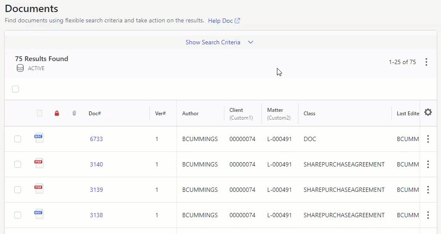The width and height of the screenshot is (441, 234).
Task: Click the red lock column header icon
Action: click(57, 114)
